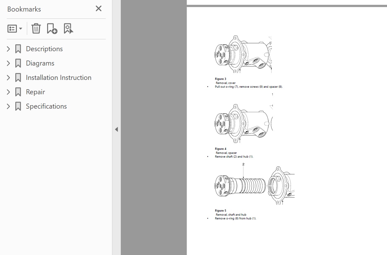
Task: Collapse the left pane with arrow handle
Action: click(116, 129)
